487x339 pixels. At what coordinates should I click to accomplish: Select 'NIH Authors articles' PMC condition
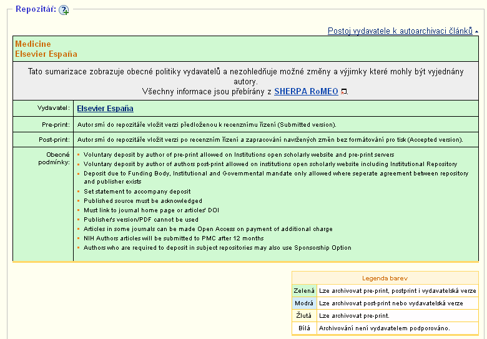[174, 238]
